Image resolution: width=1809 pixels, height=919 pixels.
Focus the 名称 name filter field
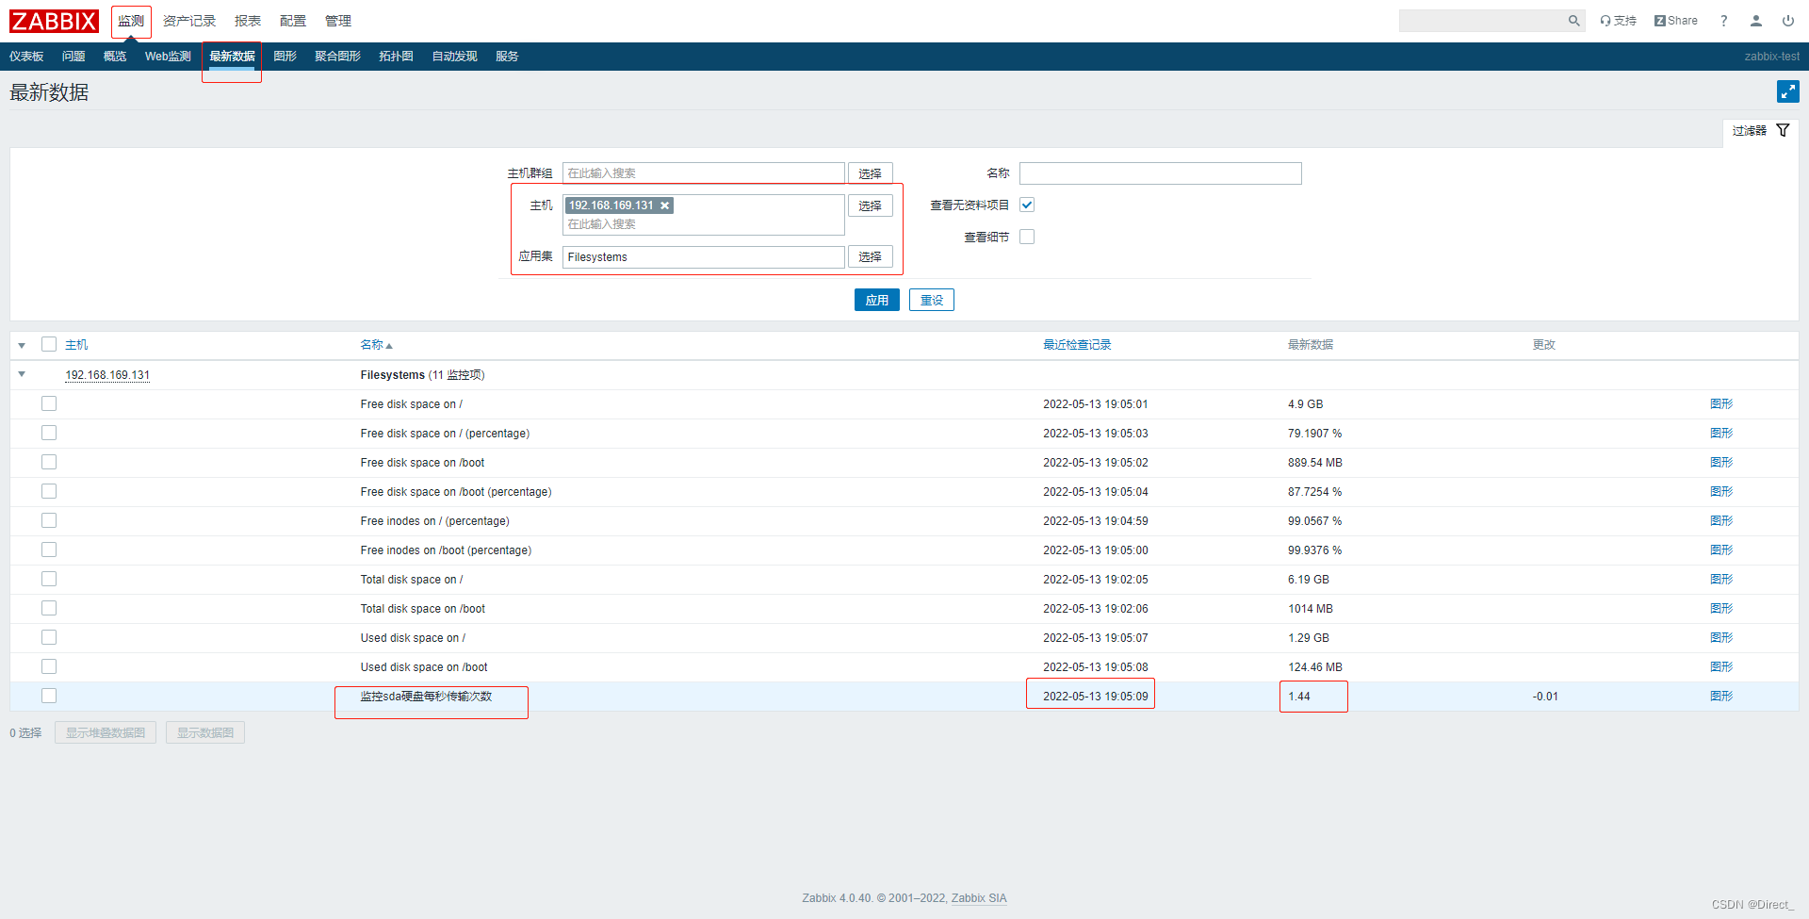point(1161,173)
